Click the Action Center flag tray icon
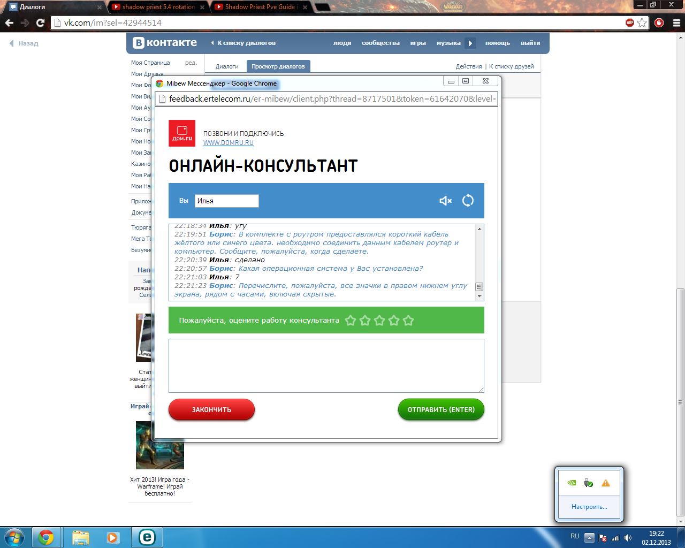This screenshot has width=685, height=548. pos(603,538)
